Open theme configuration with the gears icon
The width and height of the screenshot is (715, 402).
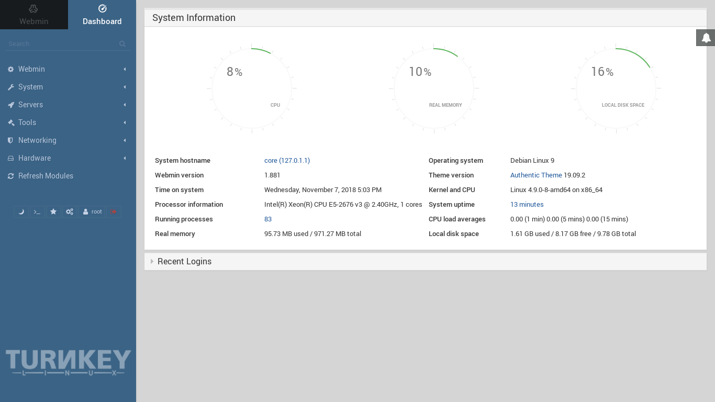69,211
